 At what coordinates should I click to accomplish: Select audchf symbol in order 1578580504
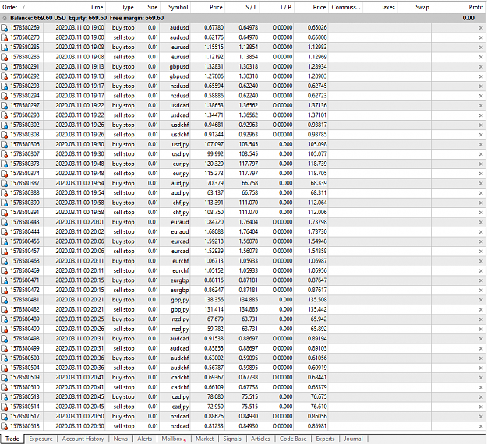coord(179,368)
